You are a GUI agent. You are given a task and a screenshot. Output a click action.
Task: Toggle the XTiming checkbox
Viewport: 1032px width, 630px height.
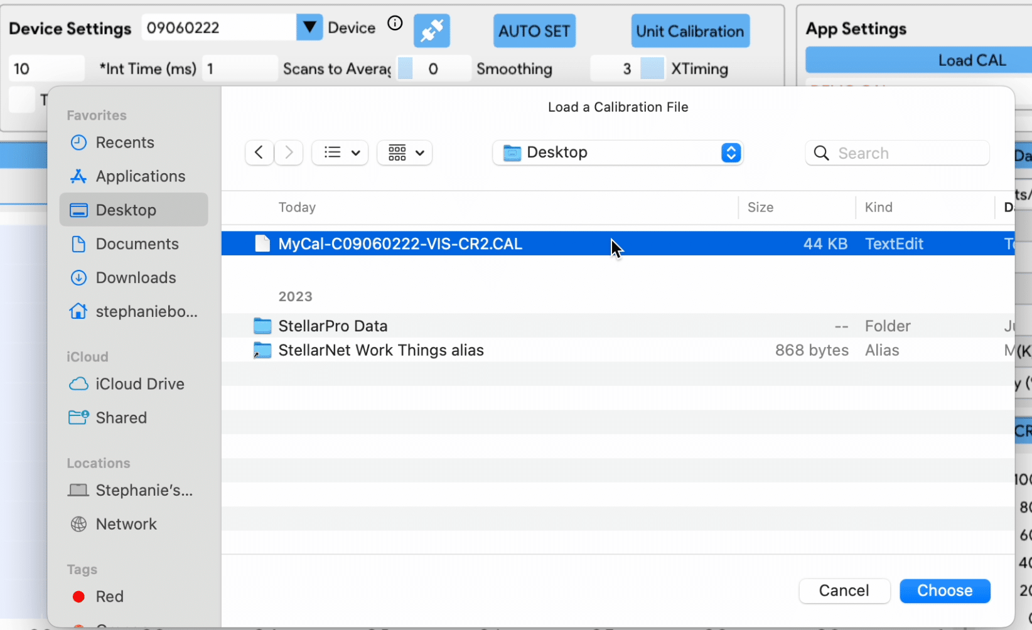coord(652,68)
